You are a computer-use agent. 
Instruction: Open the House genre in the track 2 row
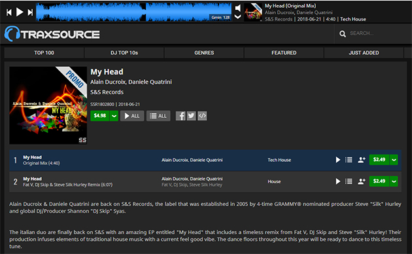274,182
